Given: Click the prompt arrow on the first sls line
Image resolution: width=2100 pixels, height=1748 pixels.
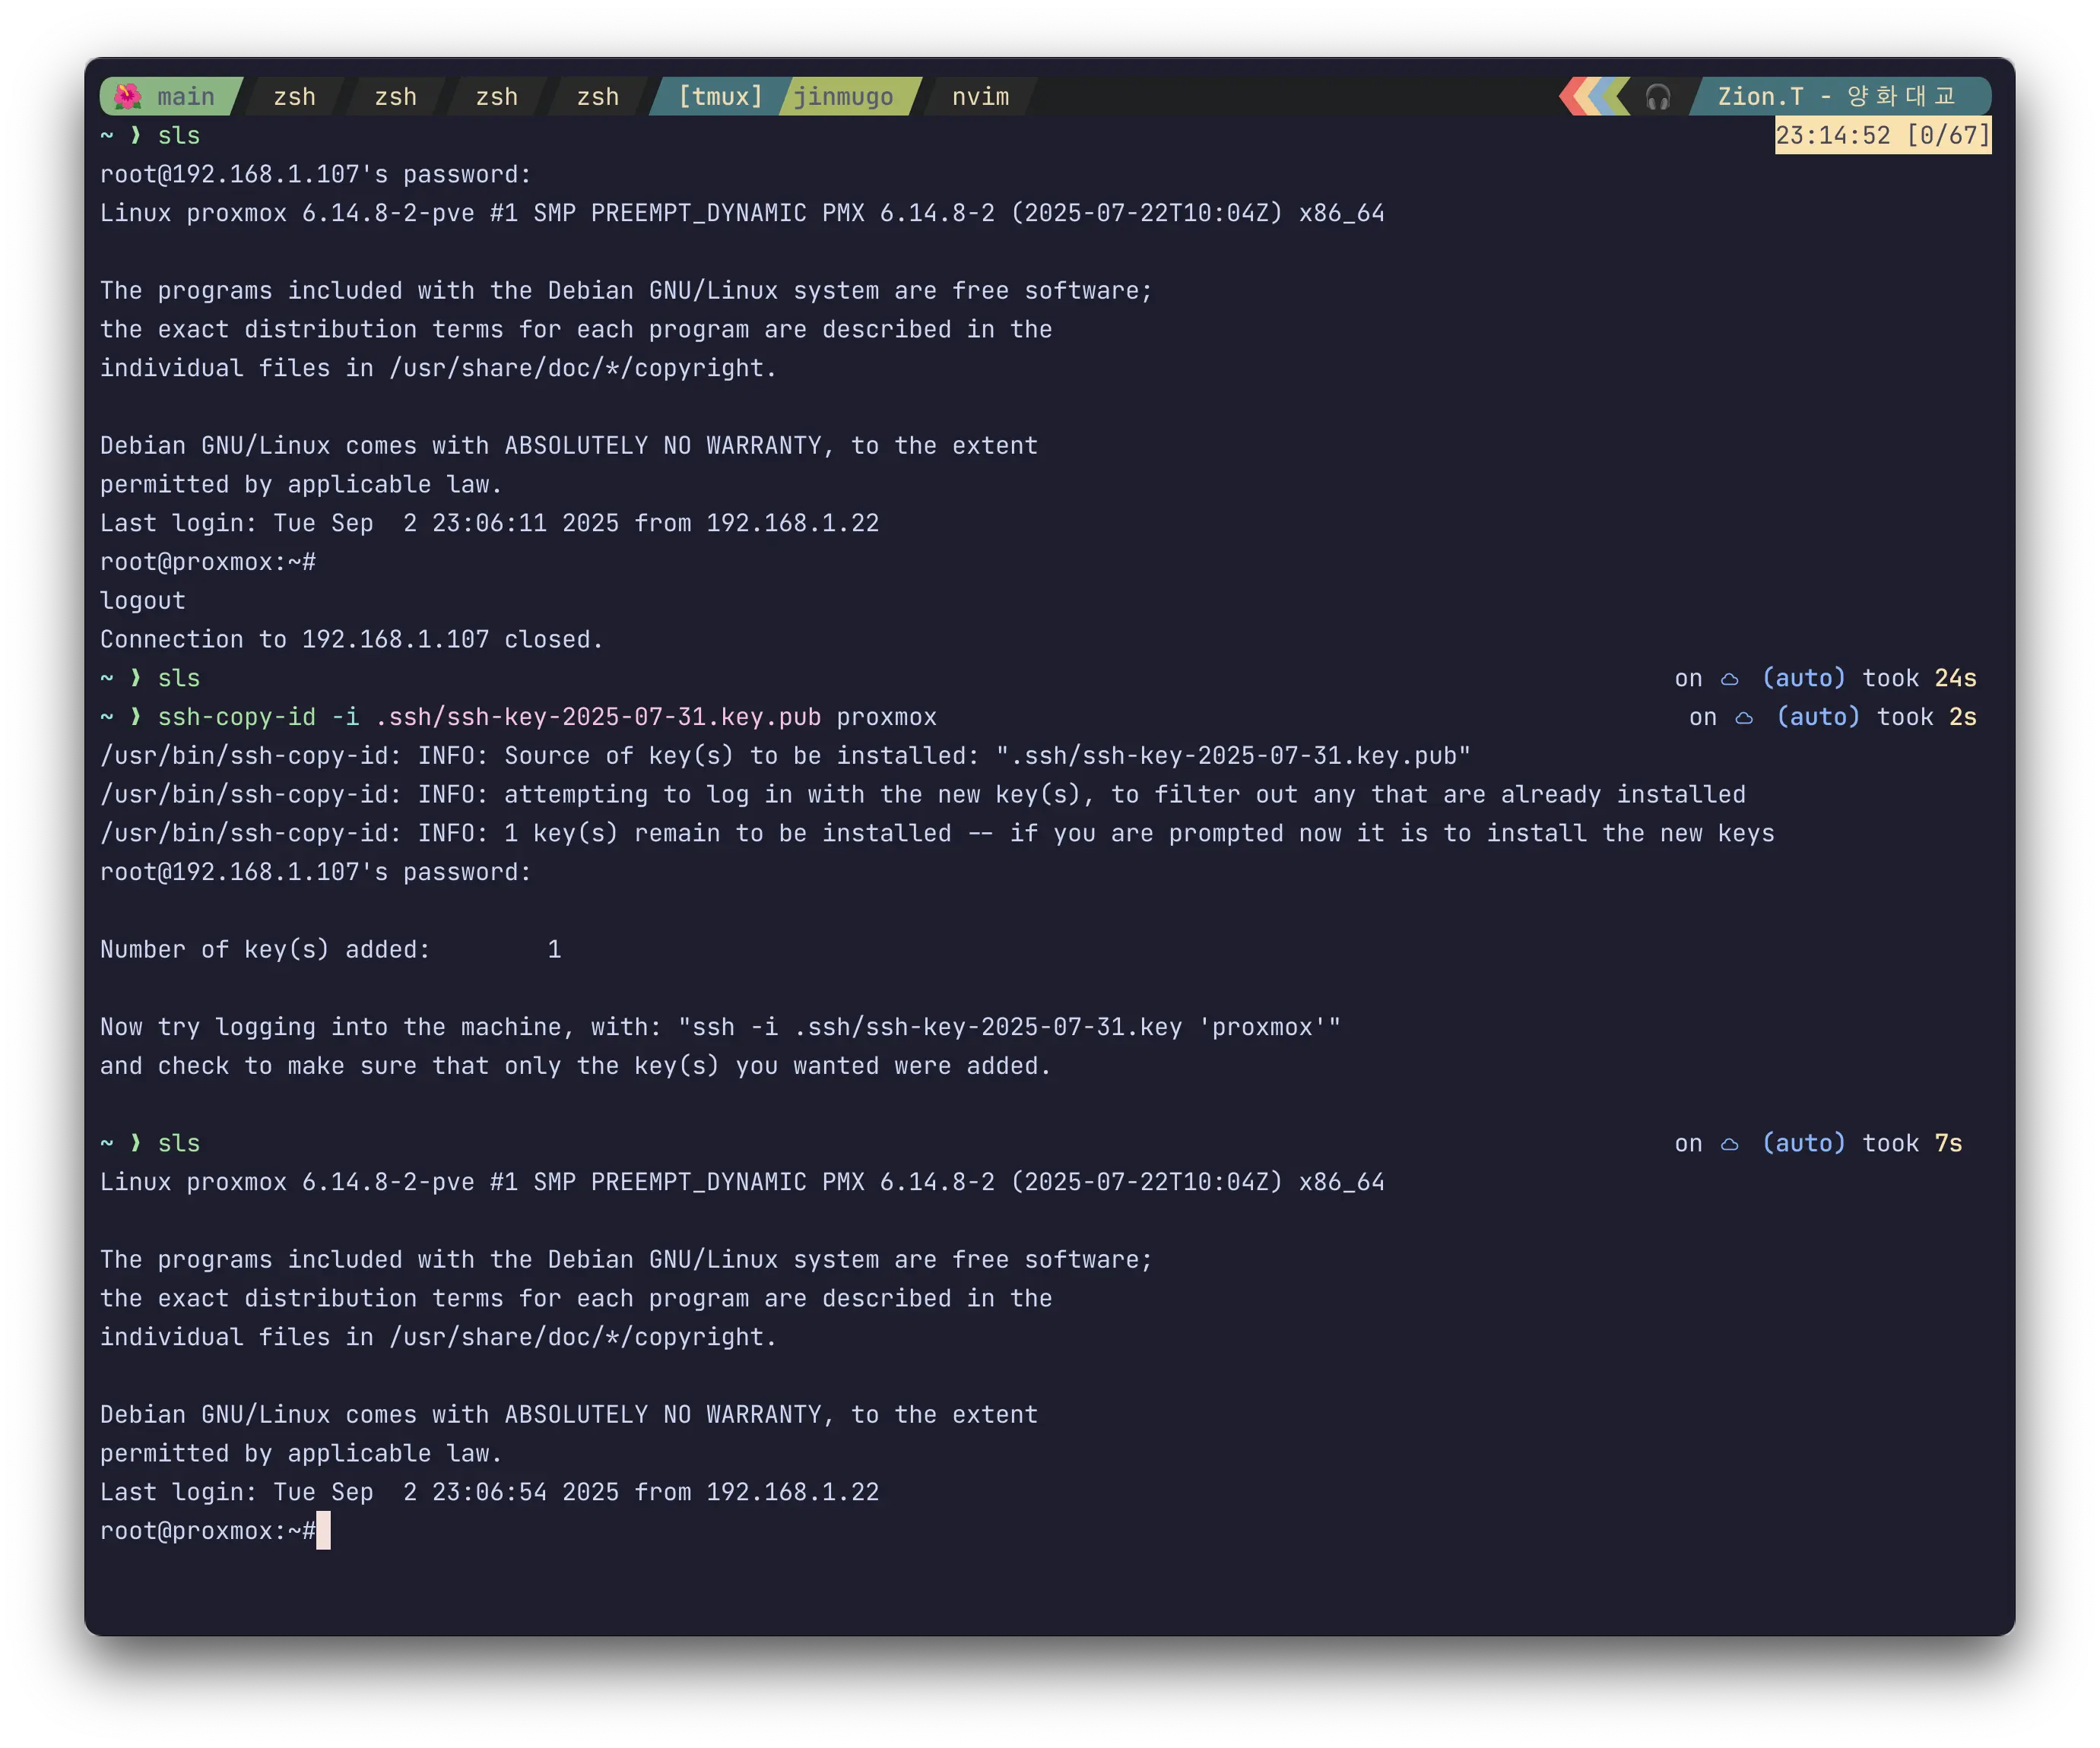Looking at the screenshot, I should (x=136, y=136).
